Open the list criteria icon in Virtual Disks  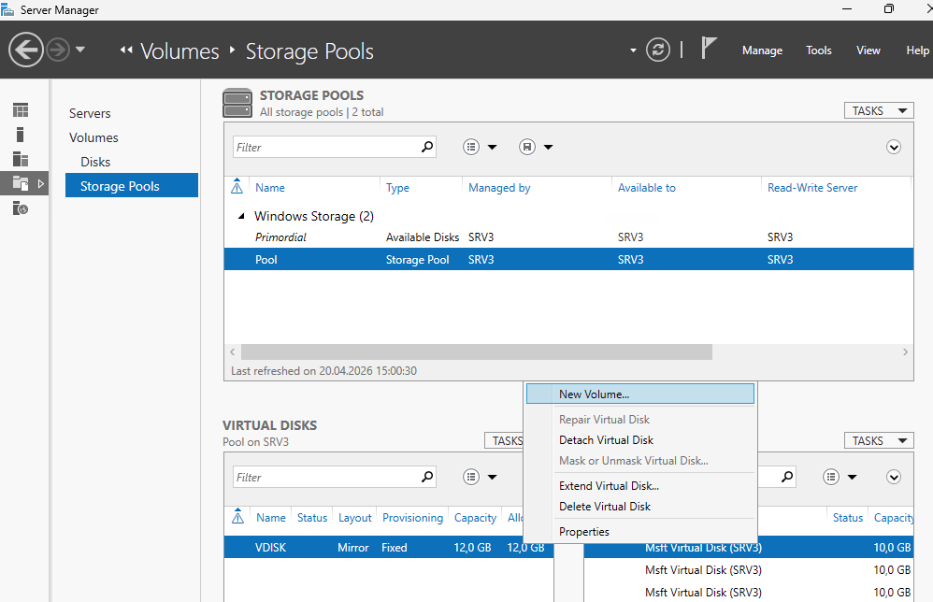click(470, 477)
